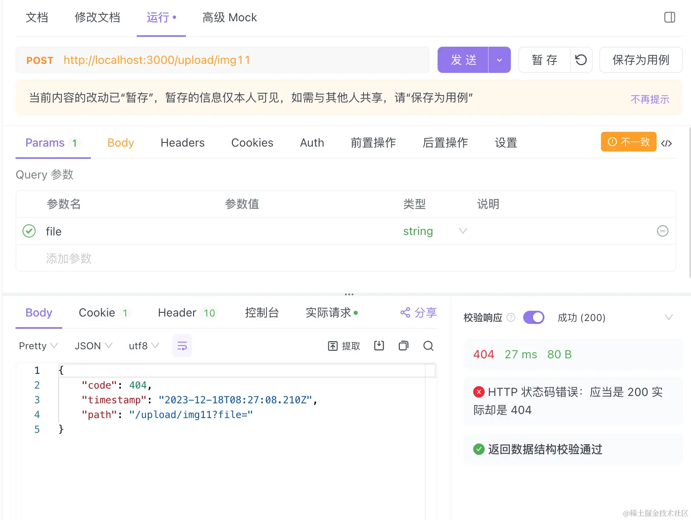The image size is (691, 520).
Task: Open the string type dropdown
Action: pyautogui.click(x=435, y=231)
